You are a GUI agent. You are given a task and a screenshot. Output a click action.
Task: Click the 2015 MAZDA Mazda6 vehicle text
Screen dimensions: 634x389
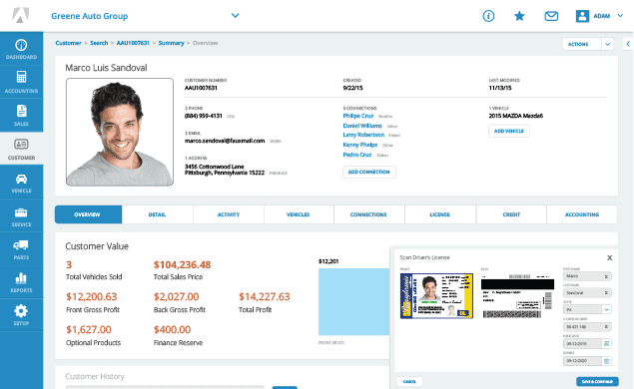click(x=516, y=116)
